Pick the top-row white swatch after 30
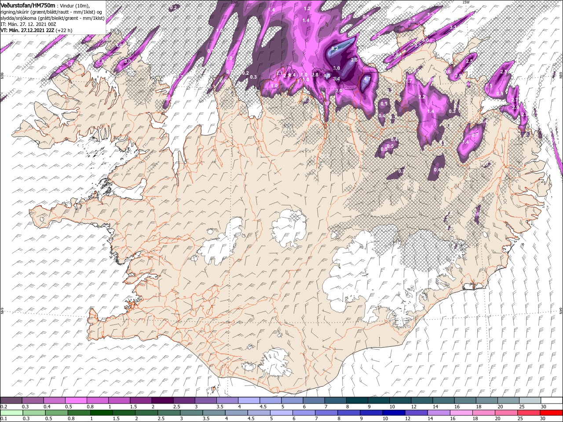The width and height of the screenshot is (563, 422). coord(552,400)
